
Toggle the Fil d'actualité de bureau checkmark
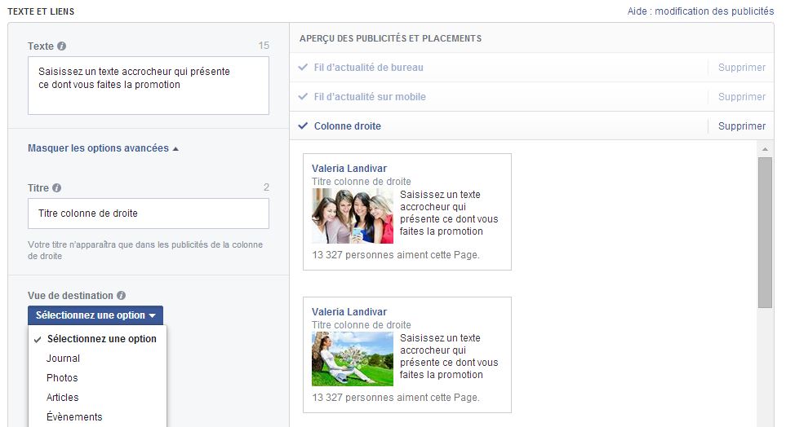(303, 67)
